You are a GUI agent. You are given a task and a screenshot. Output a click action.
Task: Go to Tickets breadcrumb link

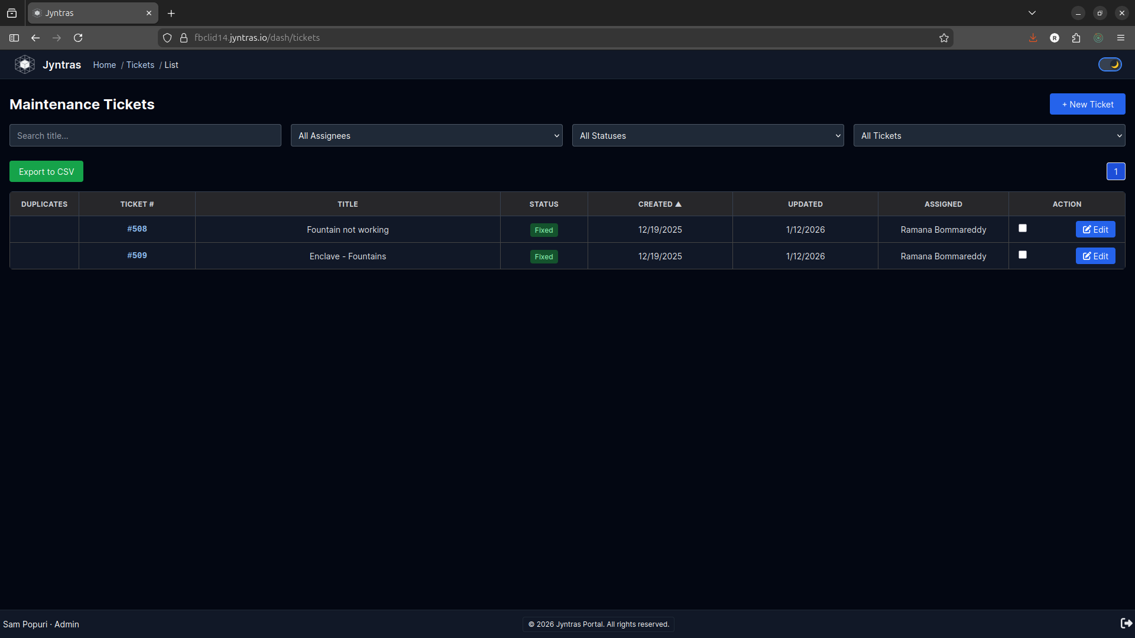click(x=140, y=65)
